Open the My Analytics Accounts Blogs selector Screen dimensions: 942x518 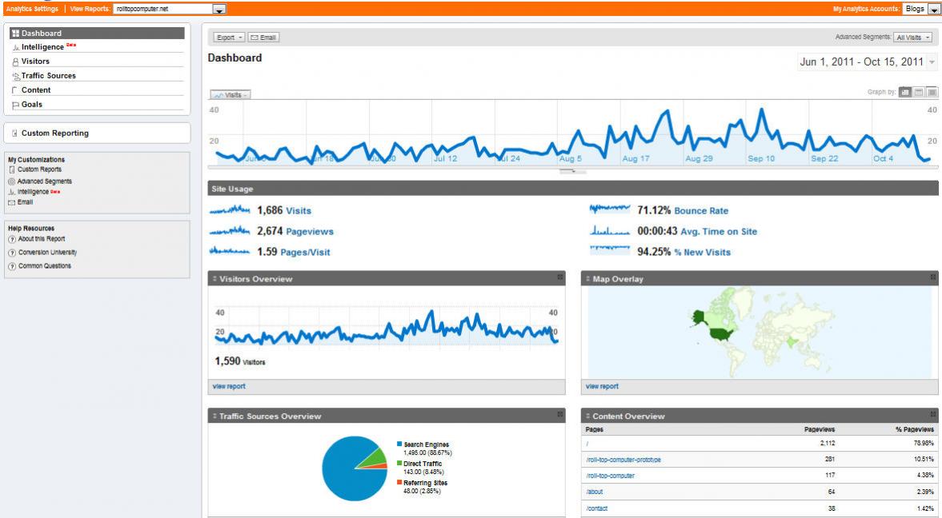(921, 9)
